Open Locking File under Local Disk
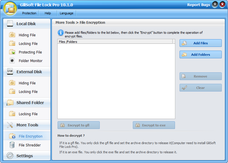 click(x=28, y=44)
